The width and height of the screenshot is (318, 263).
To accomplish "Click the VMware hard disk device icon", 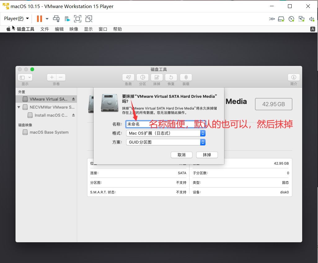I will [x=281, y=19].
